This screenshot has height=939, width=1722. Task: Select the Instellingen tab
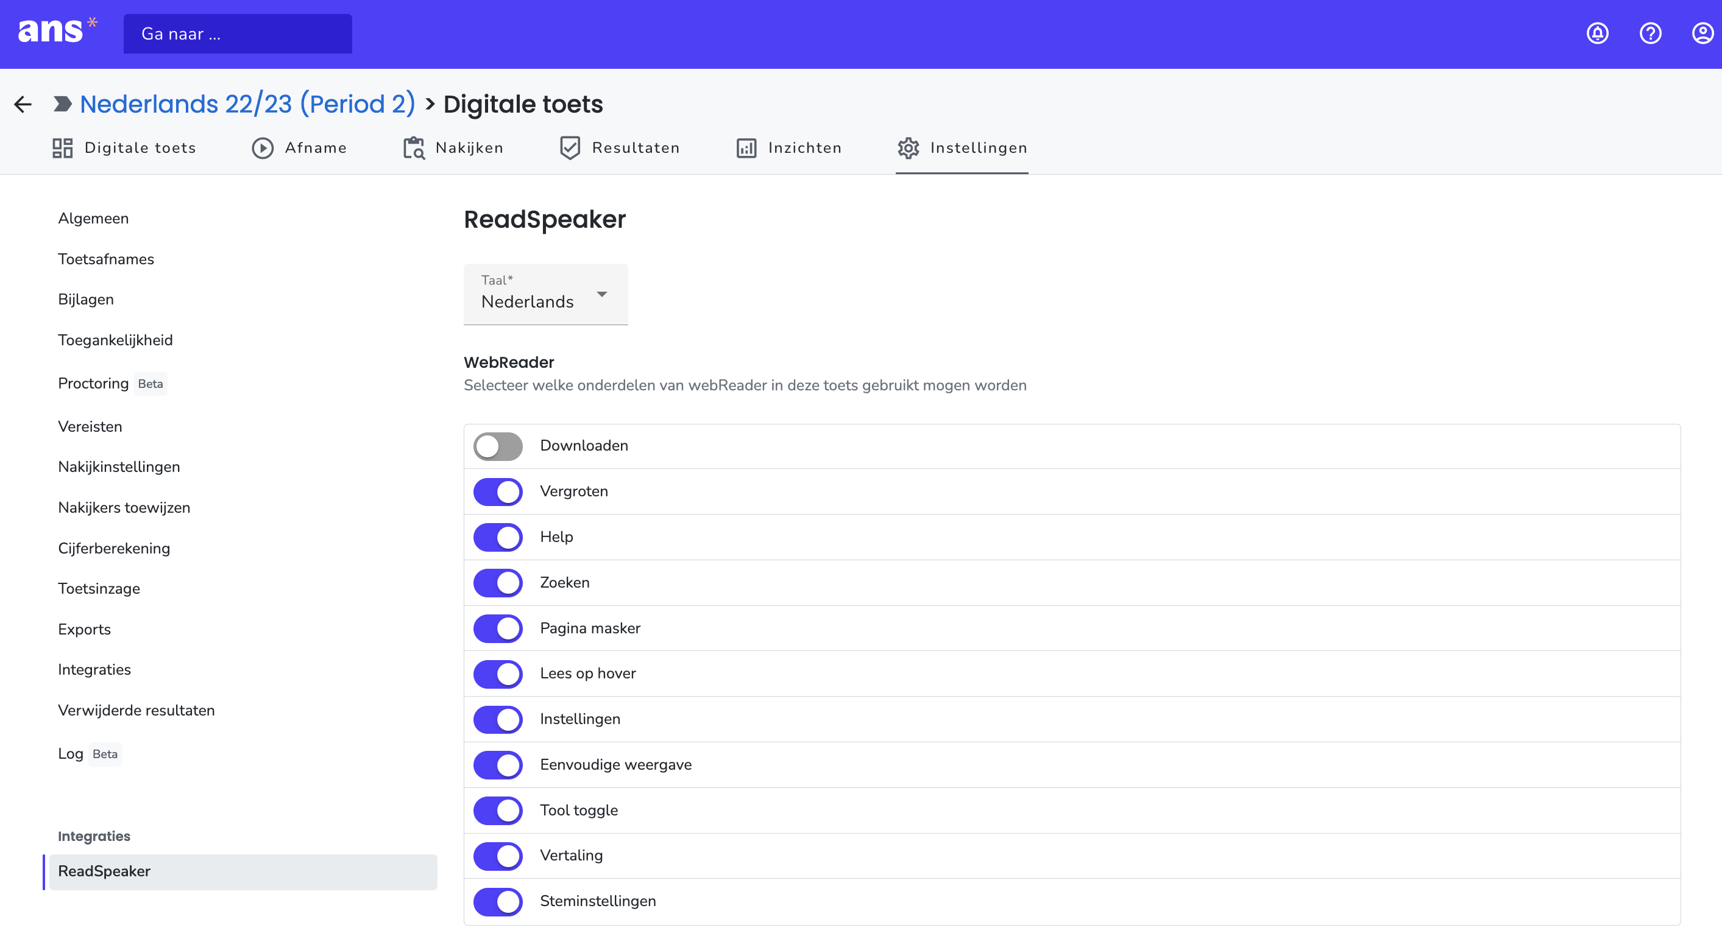(x=962, y=147)
